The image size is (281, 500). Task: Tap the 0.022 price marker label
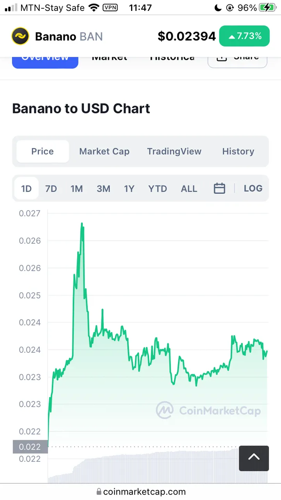[30, 446]
